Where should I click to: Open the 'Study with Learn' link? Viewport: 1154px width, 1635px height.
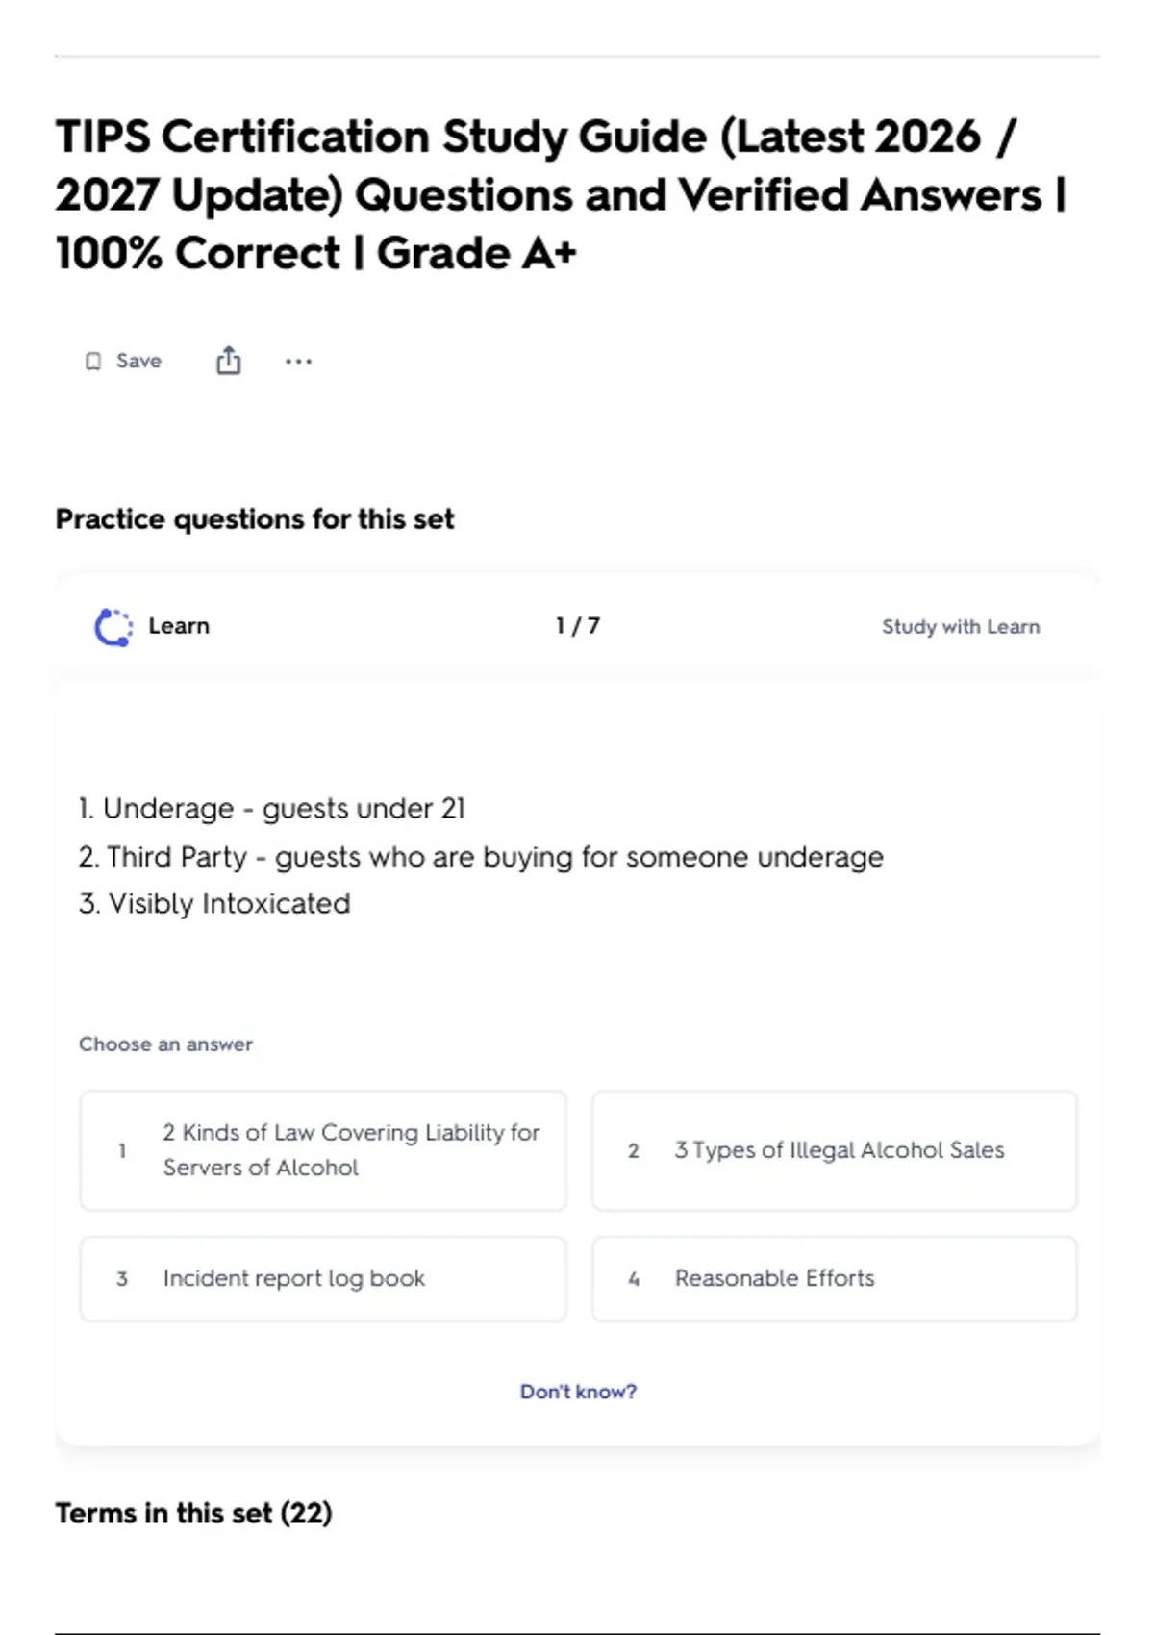click(961, 627)
